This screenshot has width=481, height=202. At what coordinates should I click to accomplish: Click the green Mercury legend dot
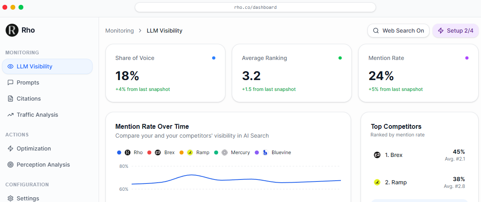216,153
